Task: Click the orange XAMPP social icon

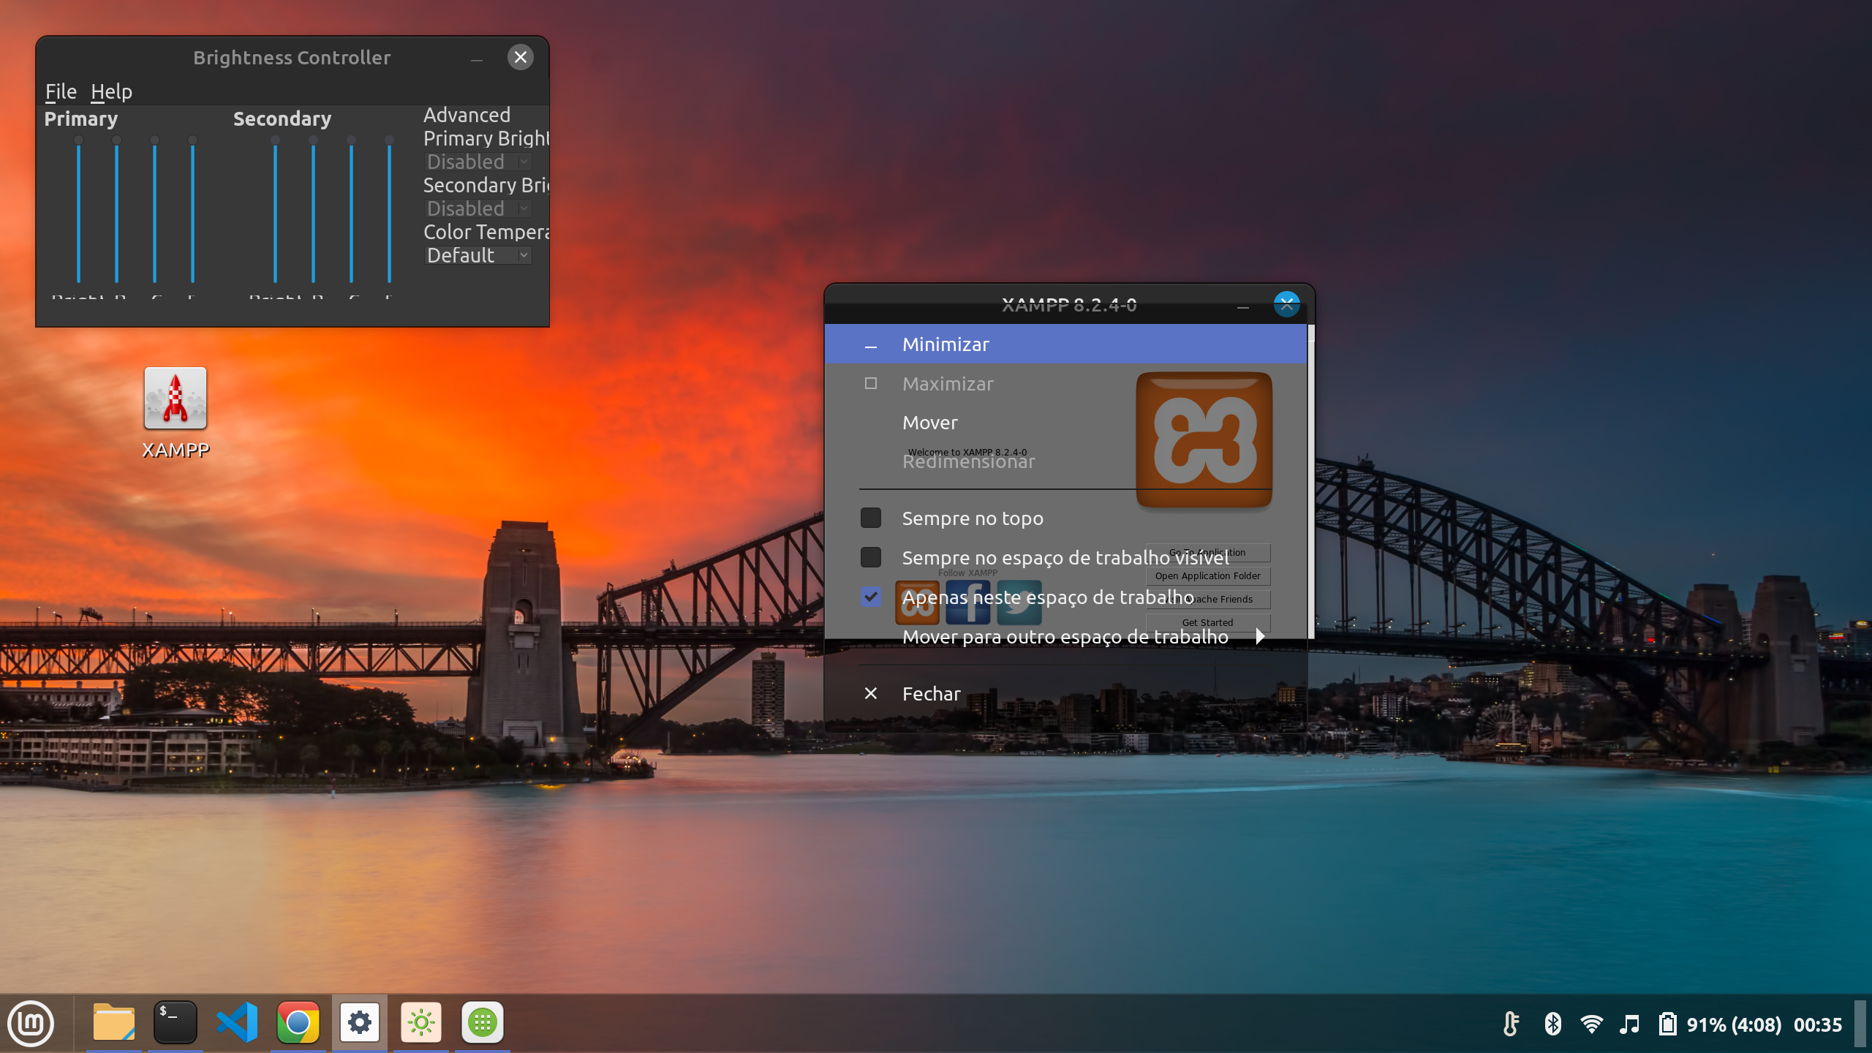Action: click(917, 603)
